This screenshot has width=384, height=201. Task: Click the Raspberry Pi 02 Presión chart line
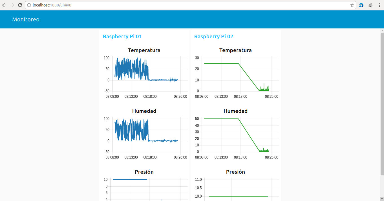238,196
